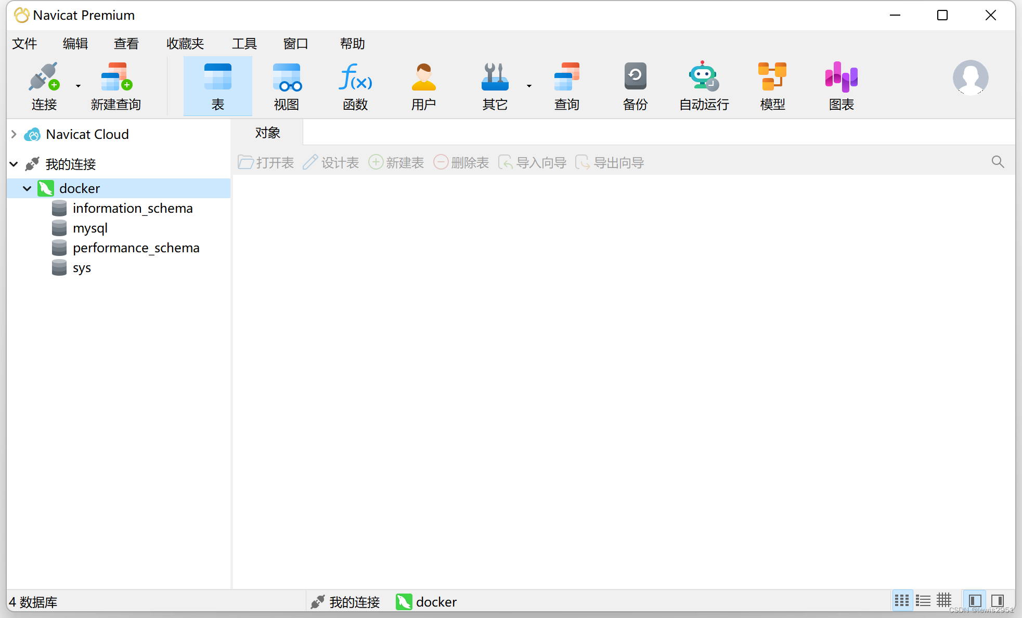This screenshot has height=618, width=1022.
Task: Click the Automation (自动运行) robot icon
Action: (704, 86)
